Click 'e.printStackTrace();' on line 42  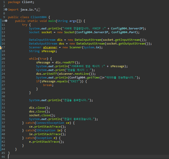click(46, 142)
